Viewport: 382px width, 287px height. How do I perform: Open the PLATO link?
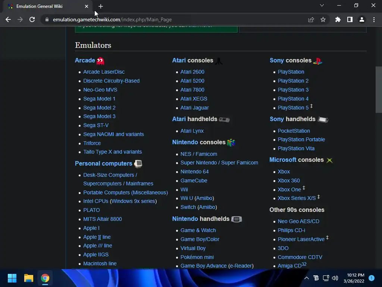(x=91, y=210)
